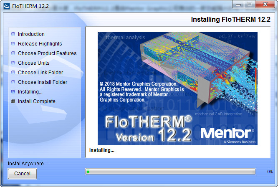Click the disabled maximize window button

point(250,5)
